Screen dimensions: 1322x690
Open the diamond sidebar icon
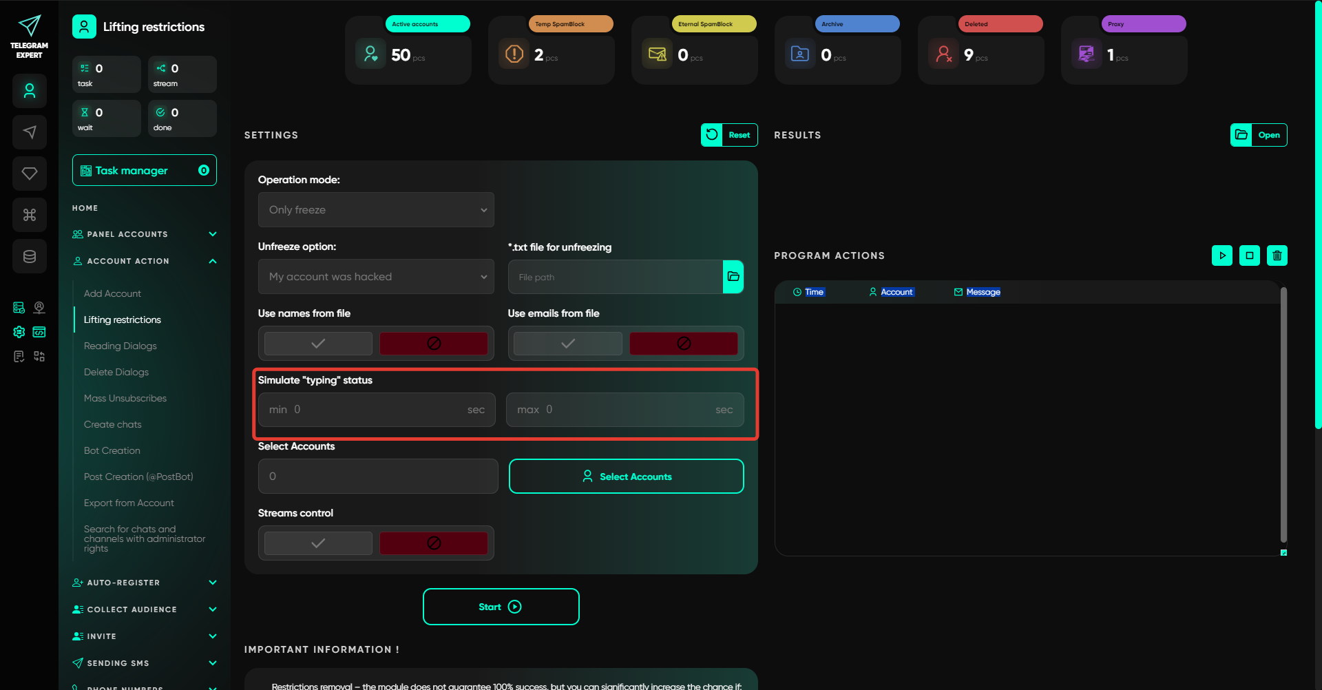coord(30,174)
